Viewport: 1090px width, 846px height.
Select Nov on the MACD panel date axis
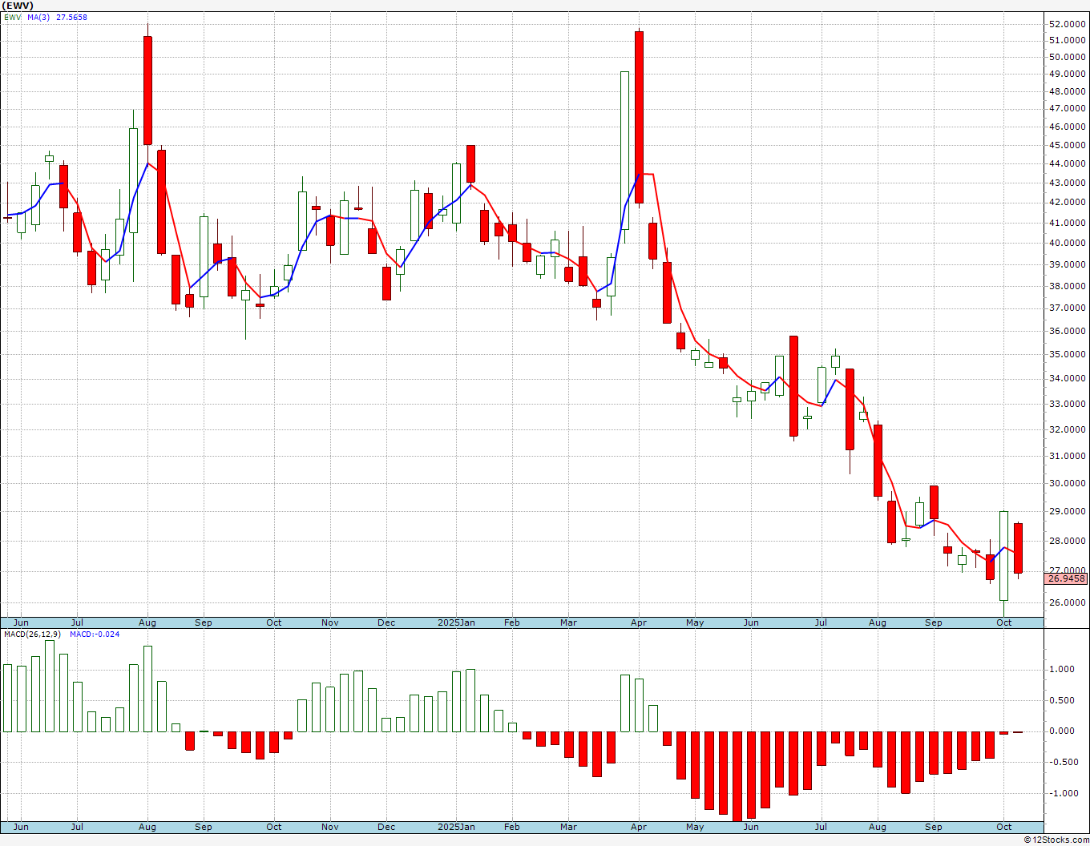329,827
